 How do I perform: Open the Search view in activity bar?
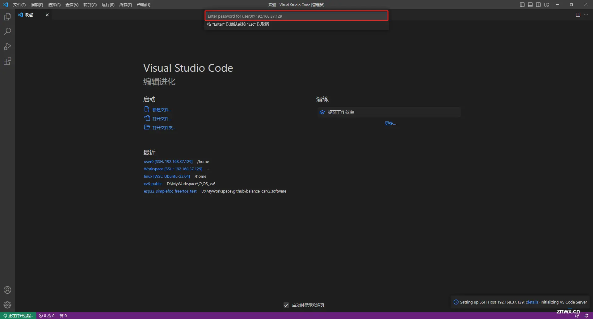(7, 32)
